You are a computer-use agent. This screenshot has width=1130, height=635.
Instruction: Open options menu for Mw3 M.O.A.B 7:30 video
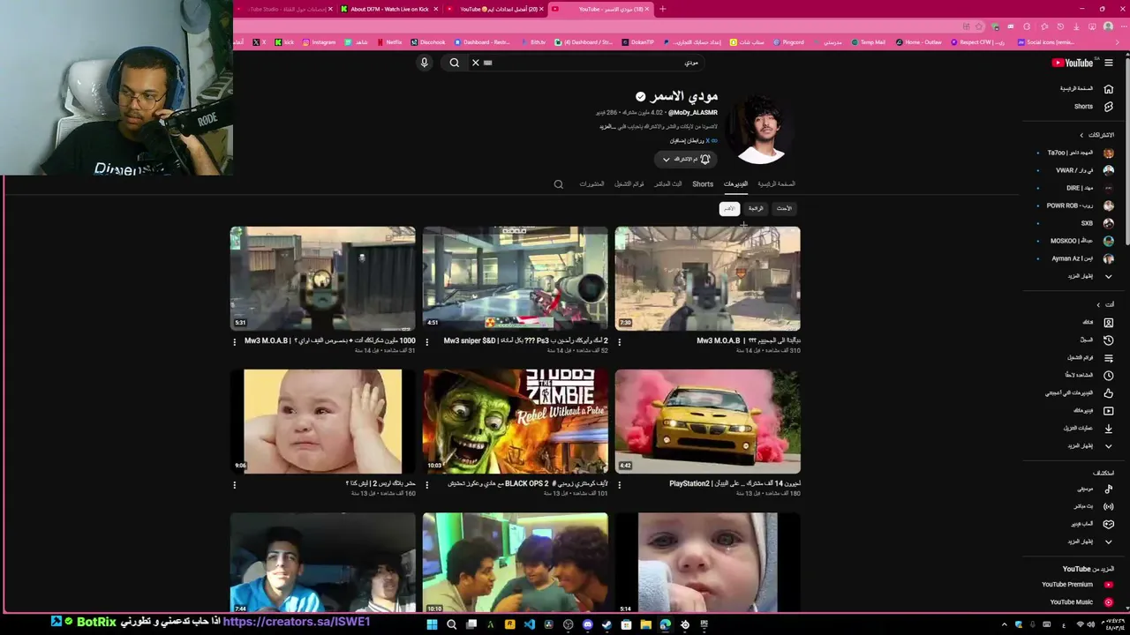pyautogui.click(x=619, y=341)
